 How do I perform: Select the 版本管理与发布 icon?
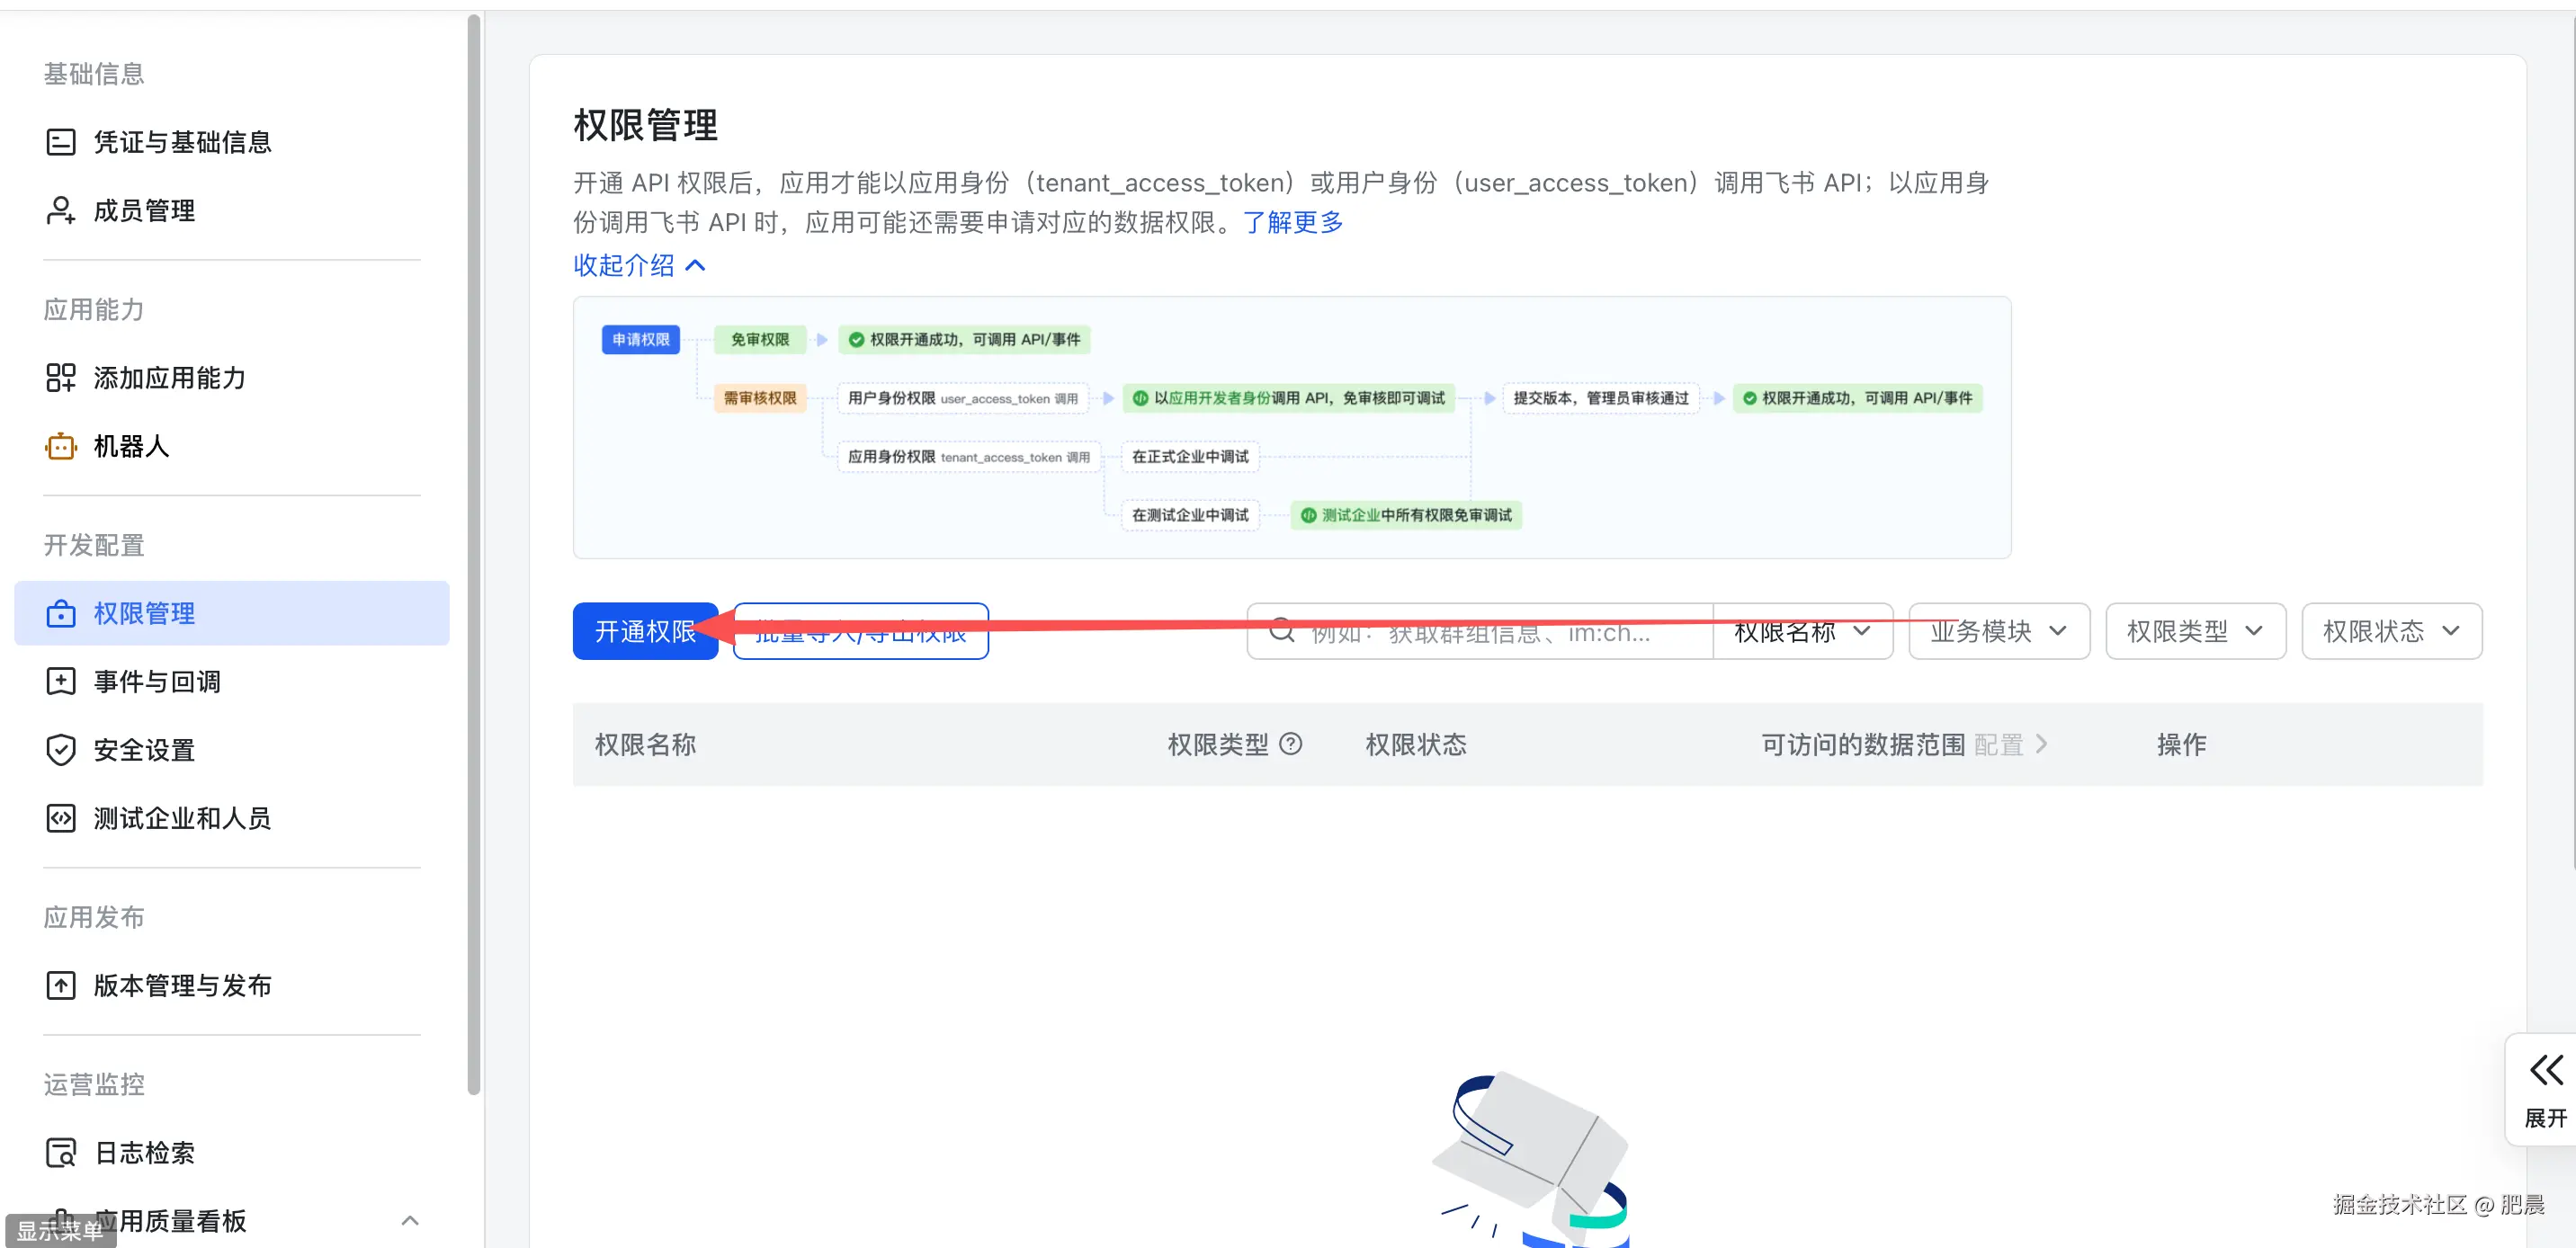coord(61,985)
